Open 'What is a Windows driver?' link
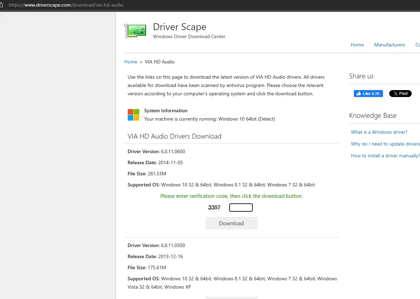420x299 pixels. click(x=379, y=132)
